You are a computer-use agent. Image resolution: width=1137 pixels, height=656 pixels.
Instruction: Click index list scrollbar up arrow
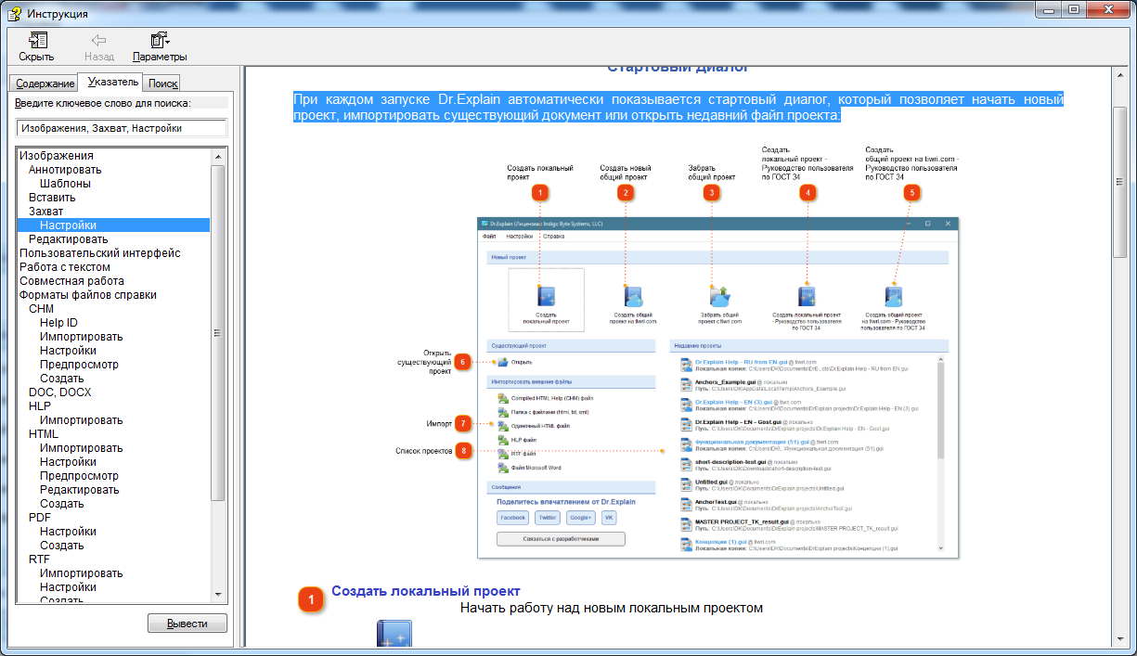[218, 156]
